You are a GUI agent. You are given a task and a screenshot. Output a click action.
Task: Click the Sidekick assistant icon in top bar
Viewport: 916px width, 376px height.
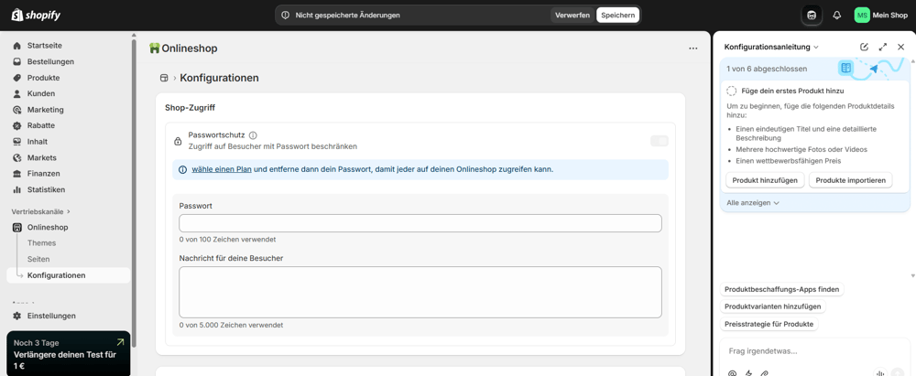[x=812, y=16]
